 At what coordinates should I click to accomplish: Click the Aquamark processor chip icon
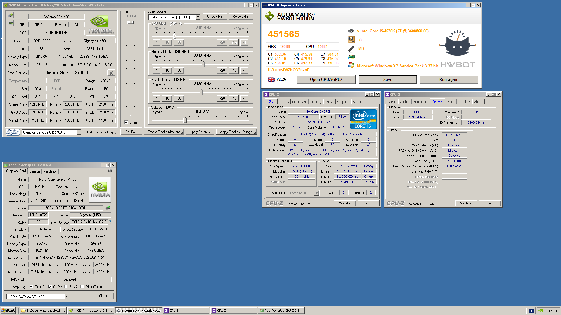[x=351, y=31]
